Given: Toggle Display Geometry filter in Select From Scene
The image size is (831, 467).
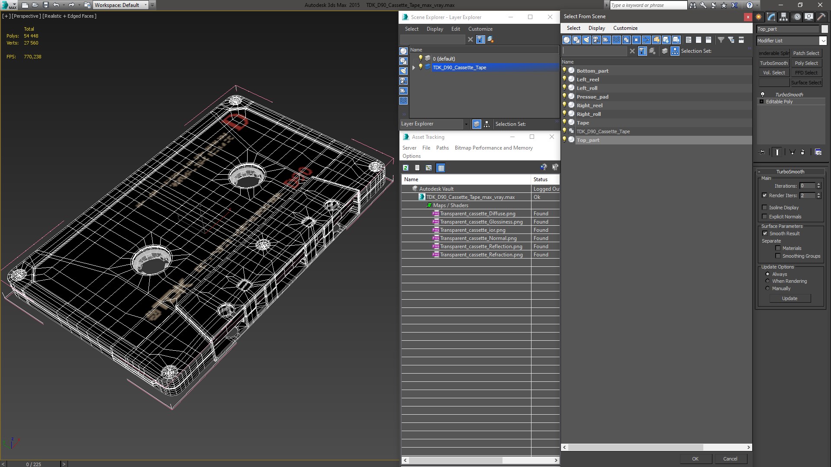Looking at the screenshot, I should (567, 40).
